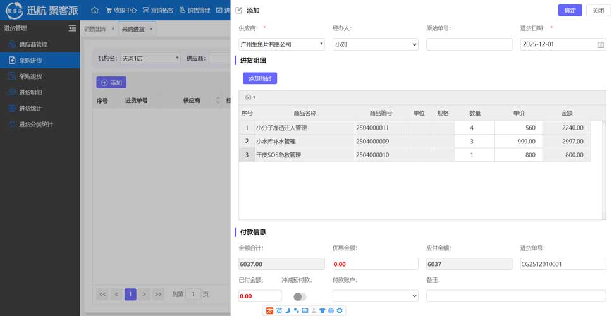This screenshot has height=316, width=614.
Task: Toggle the 冲减预付款 switch
Action: click(x=300, y=297)
